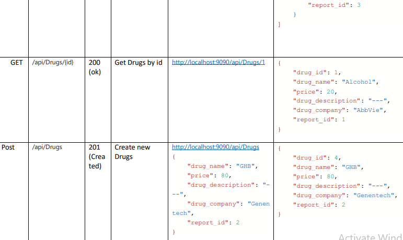Click "report_id": 2 in request body
Screen dimensions: 403x240
[213, 223]
